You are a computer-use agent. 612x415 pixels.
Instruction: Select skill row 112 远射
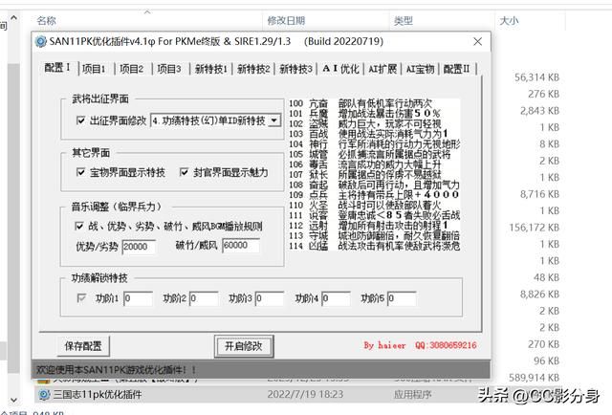point(374,226)
